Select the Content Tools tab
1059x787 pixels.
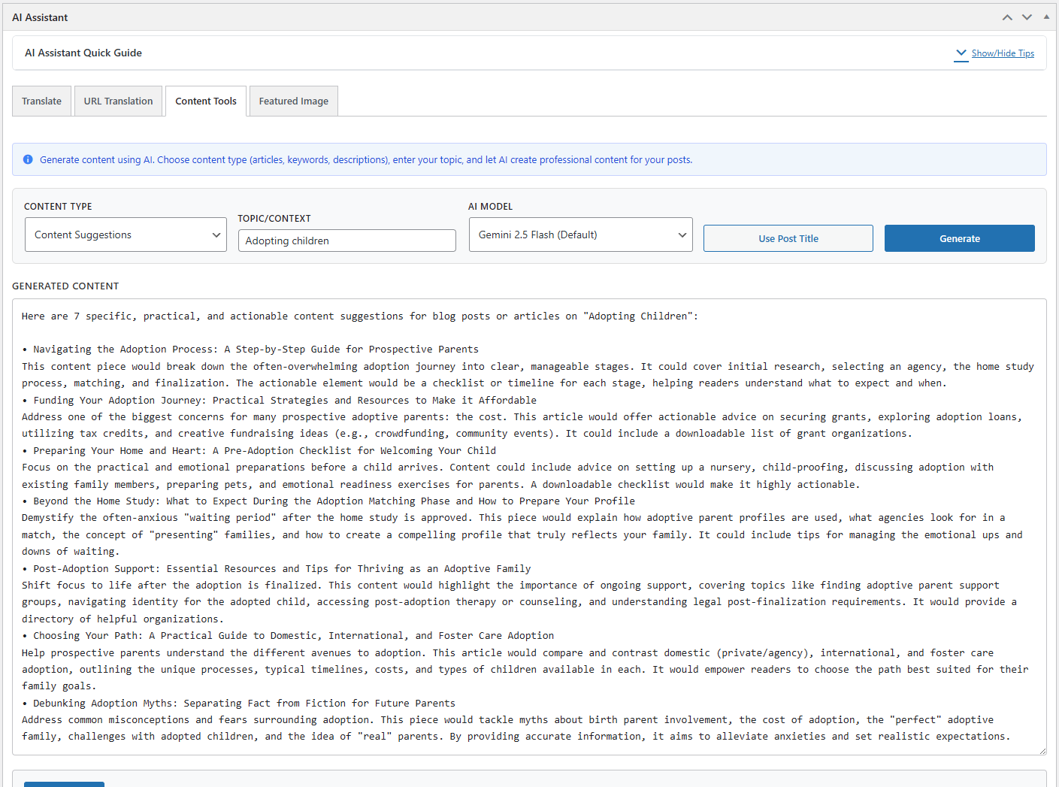(206, 101)
